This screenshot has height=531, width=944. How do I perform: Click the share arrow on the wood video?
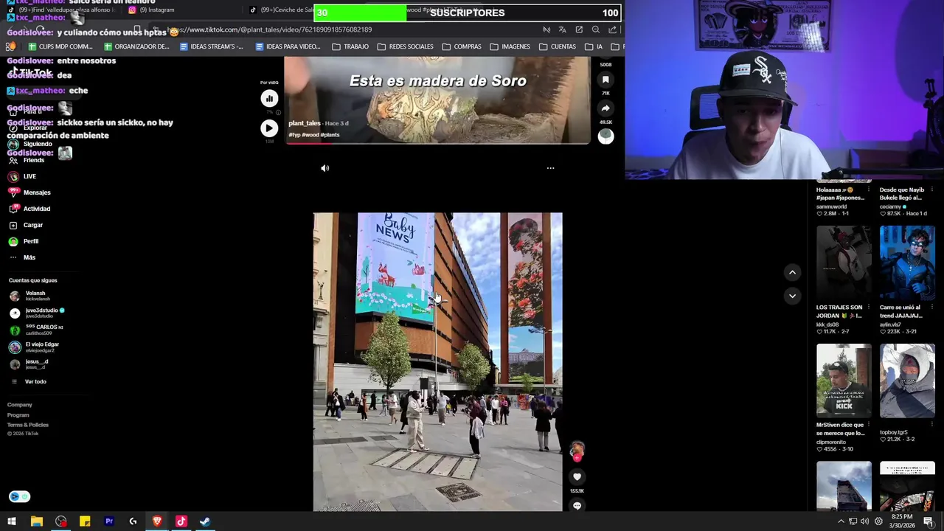(x=605, y=108)
